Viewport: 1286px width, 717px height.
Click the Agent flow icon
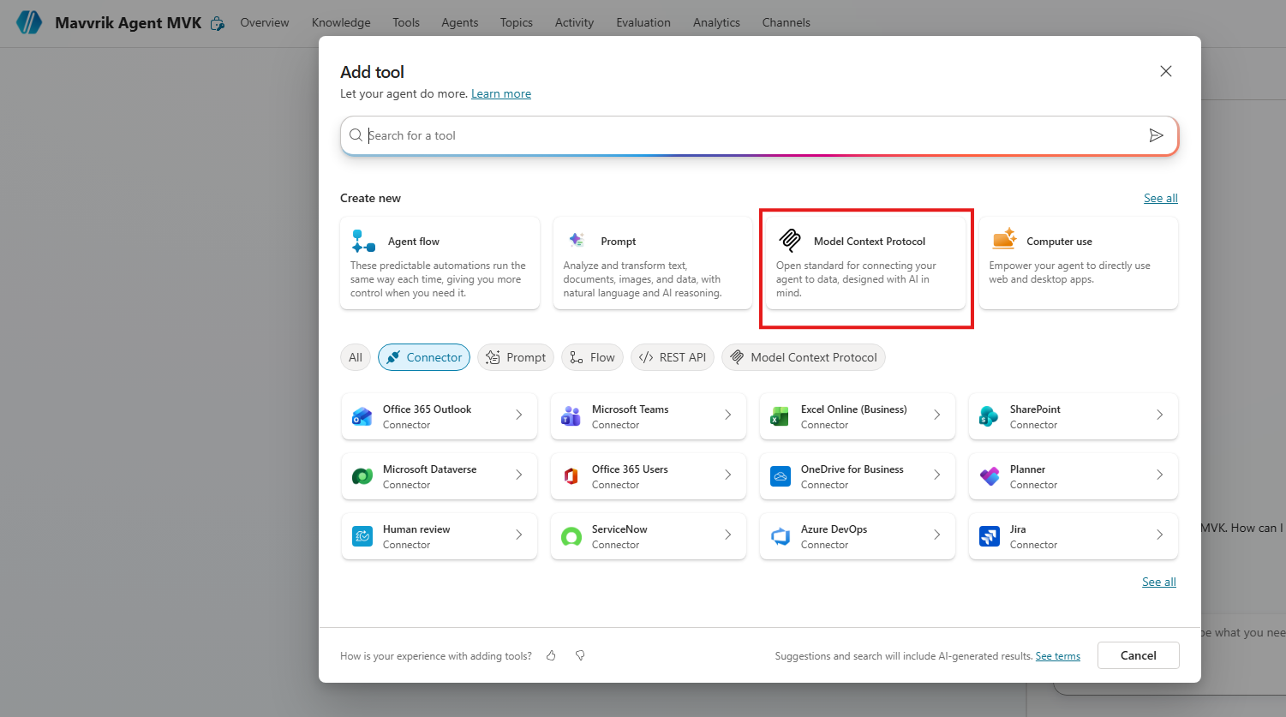(363, 242)
